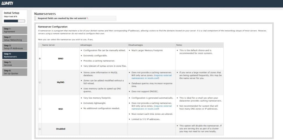Click the Notes column header

(x=180, y=45)
